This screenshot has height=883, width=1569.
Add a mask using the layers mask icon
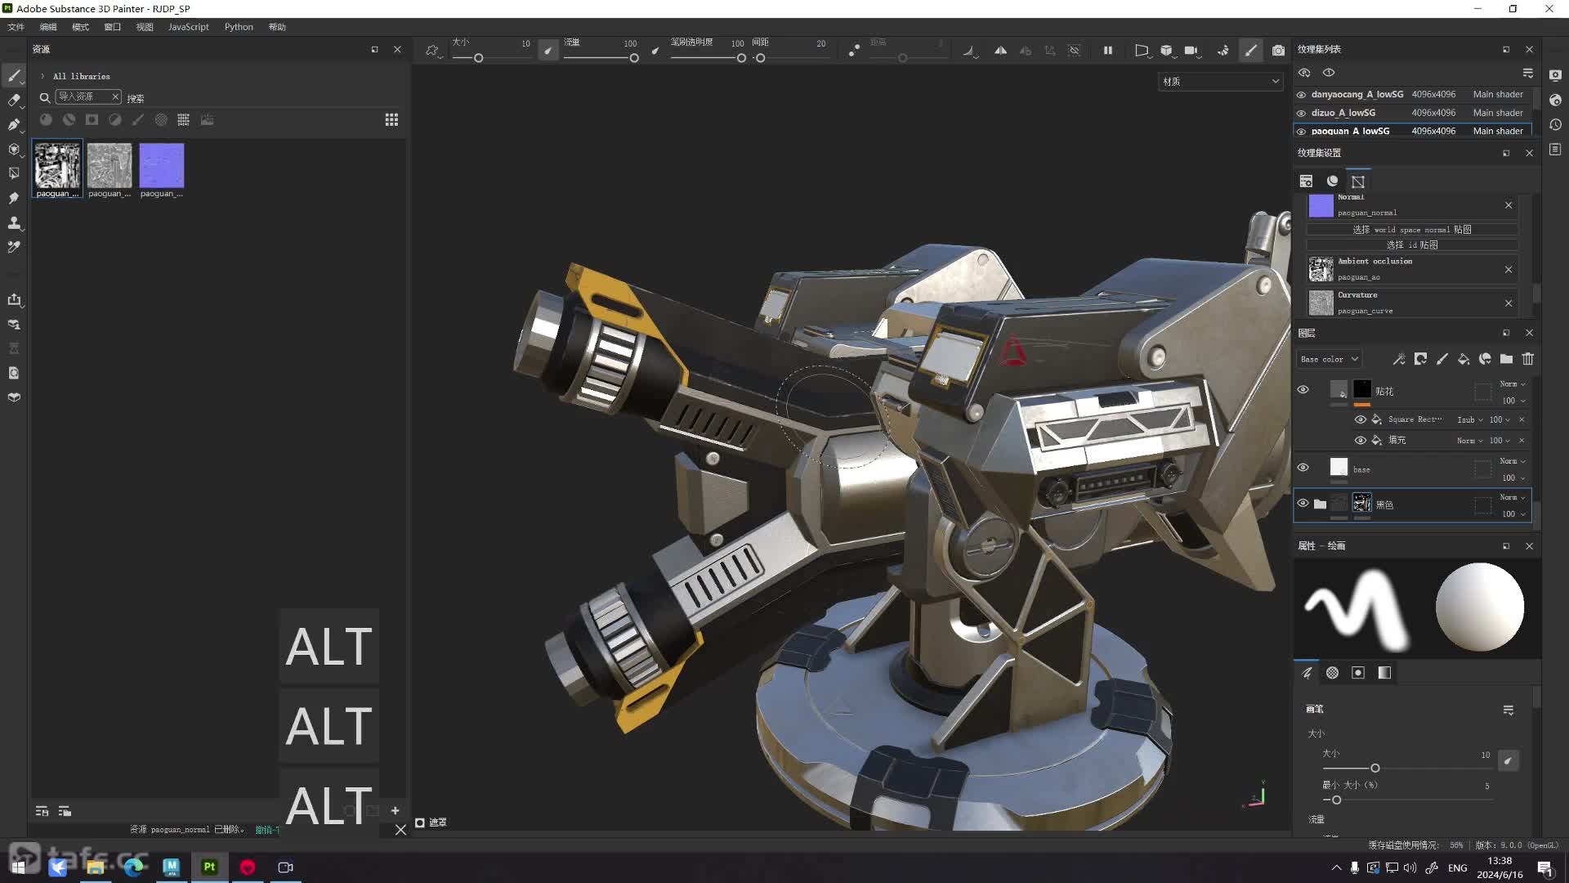tap(1420, 359)
